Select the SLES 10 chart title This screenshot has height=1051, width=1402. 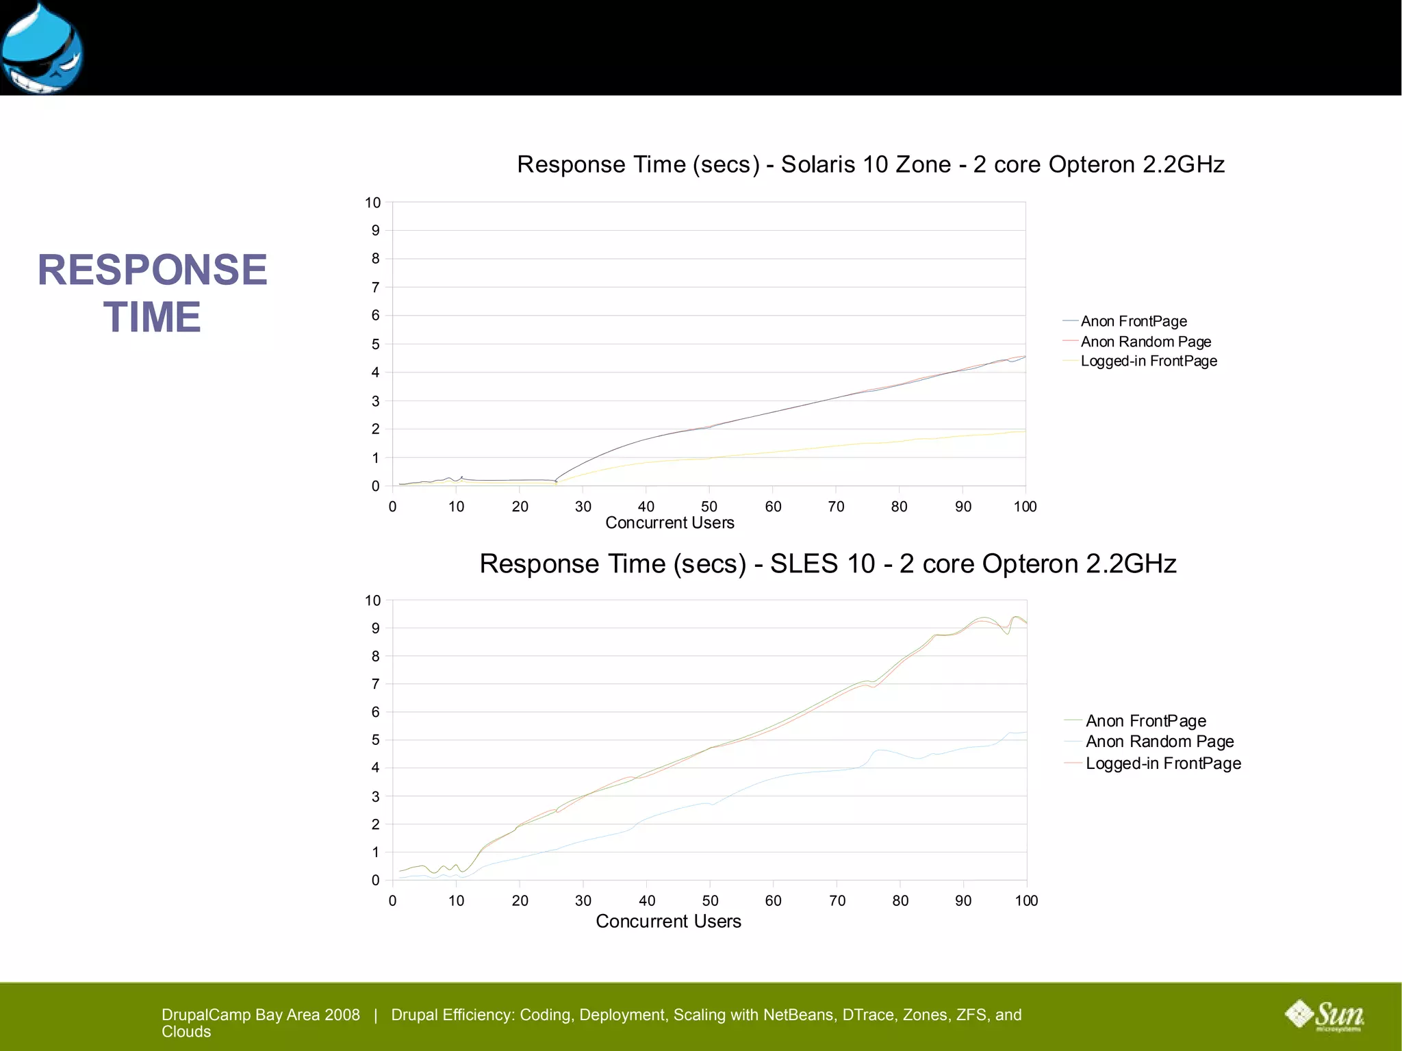(x=827, y=564)
